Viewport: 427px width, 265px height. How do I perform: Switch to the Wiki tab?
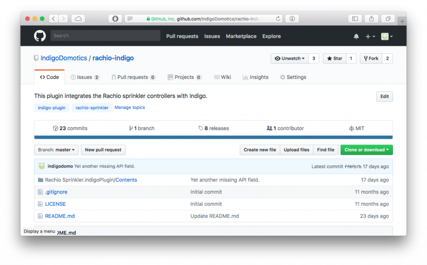point(222,77)
